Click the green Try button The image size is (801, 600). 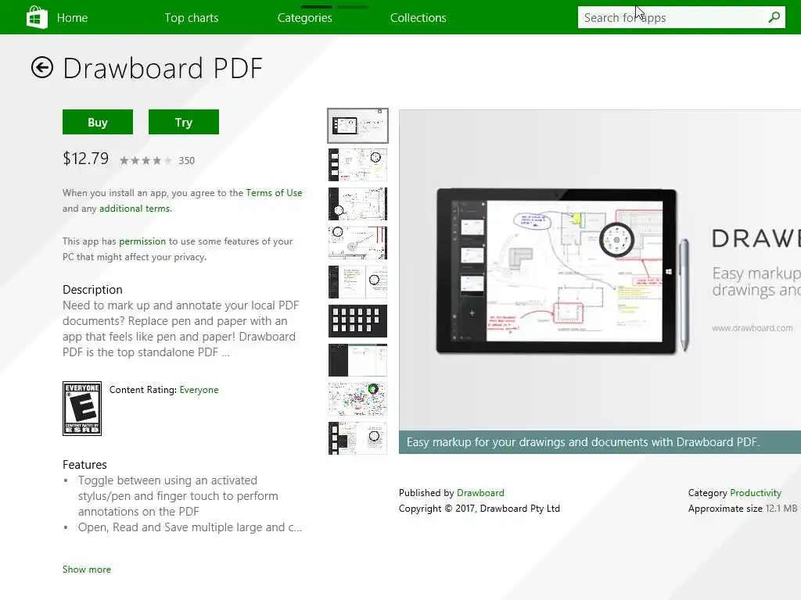pos(183,122)
